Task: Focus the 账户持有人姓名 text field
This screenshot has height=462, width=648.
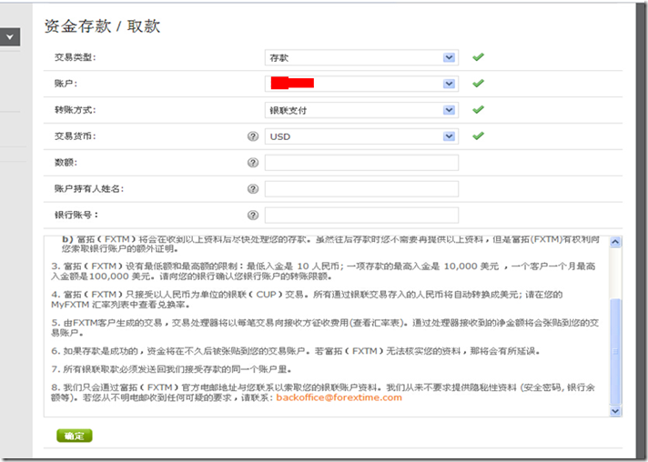Action: [361, 189]
